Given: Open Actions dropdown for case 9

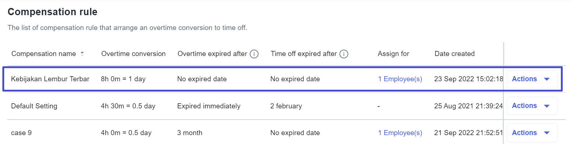Looking at the screenshot, I should point(532,133).
